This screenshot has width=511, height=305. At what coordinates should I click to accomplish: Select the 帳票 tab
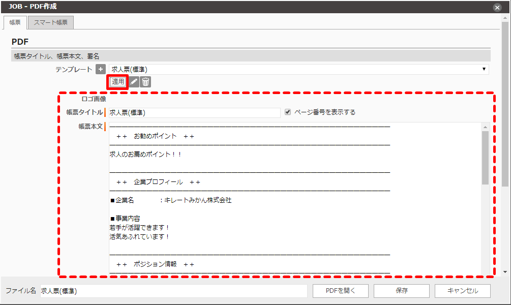pos(15,22)
